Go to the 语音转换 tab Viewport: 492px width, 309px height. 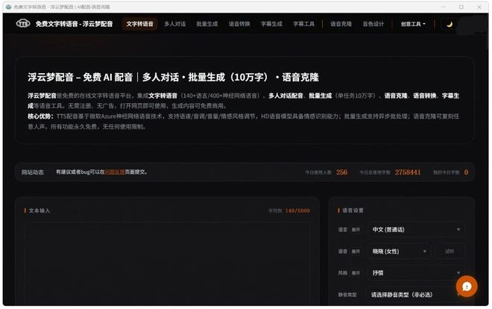(x=239, y=24)
